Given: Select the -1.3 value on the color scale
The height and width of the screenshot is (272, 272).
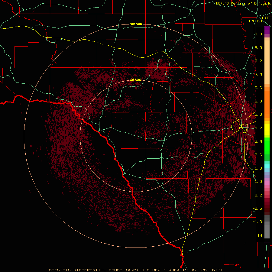Looking at the screenshot, I should click(257, 222).
